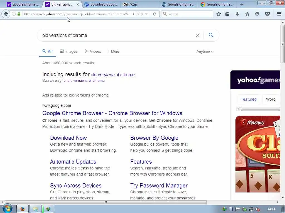Image resolution: width=285 pixels, height=213 pixels.
Task: Select the All results tab
Action: tap(47, 51)
